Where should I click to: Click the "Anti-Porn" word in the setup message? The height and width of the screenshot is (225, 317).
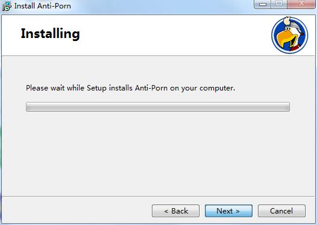[x=151, y=88]
